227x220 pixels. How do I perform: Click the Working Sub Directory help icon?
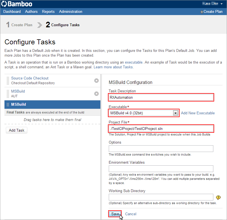[x=218, y=197]
